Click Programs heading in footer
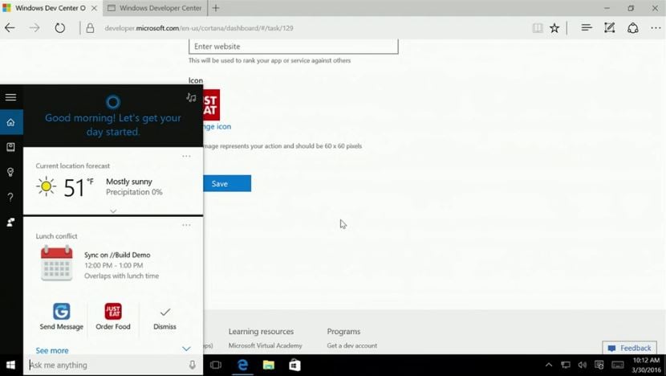666x376 pixels. click(x=343, y=331)
